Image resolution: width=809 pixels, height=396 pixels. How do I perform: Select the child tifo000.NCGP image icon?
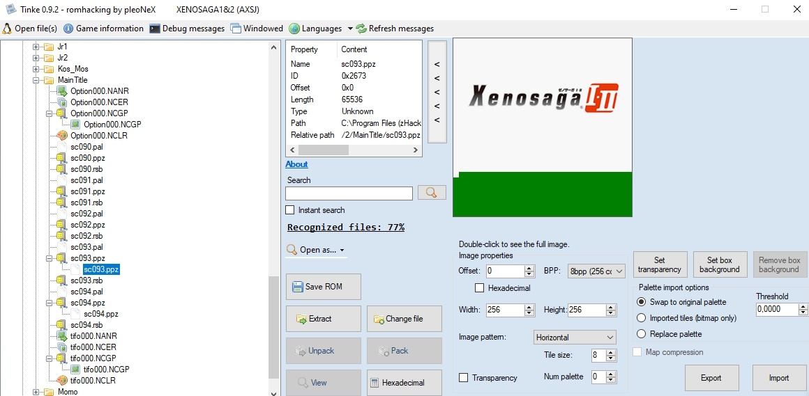pos(75,370)
